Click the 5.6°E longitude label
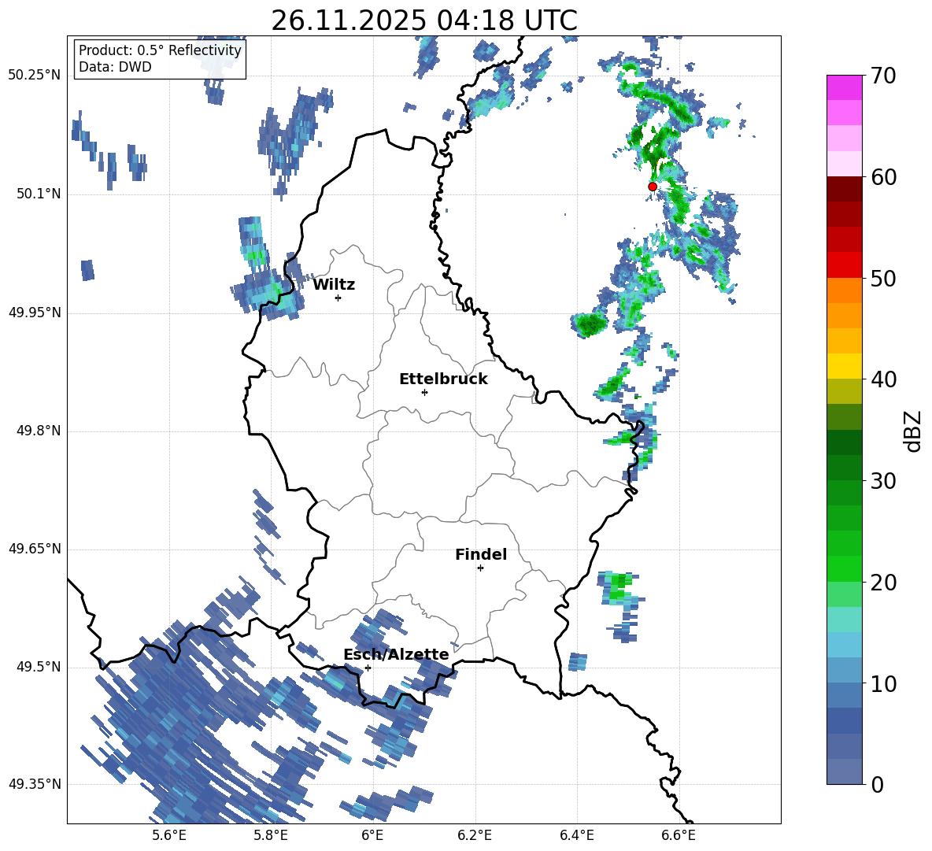Viewport: 932px width, 851px height. click(x=169, y=836)
